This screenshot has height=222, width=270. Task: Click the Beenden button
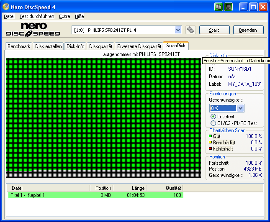(x=248, y=30)
